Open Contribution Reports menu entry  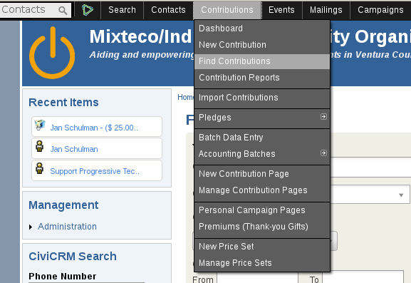click(262, 78)
